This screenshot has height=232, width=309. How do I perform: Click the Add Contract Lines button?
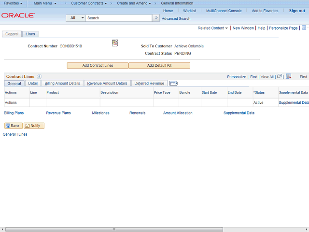pyautogui.click(x=98, y=66)
